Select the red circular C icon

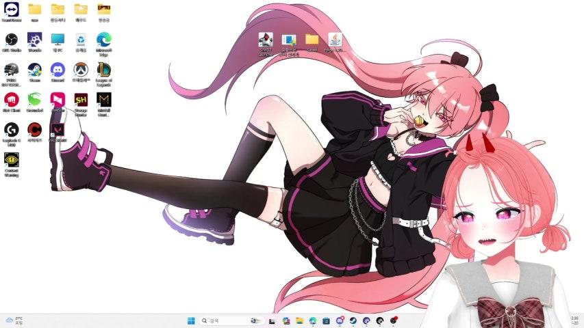[35, 130]
